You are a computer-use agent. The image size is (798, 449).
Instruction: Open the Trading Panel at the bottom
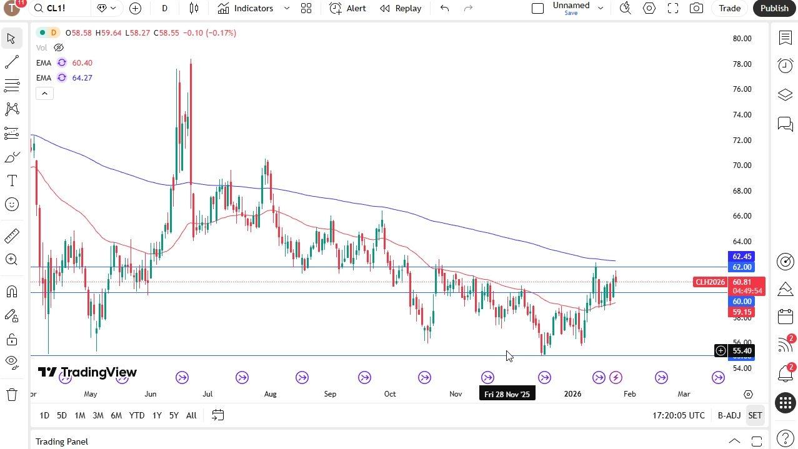[61, 442]
